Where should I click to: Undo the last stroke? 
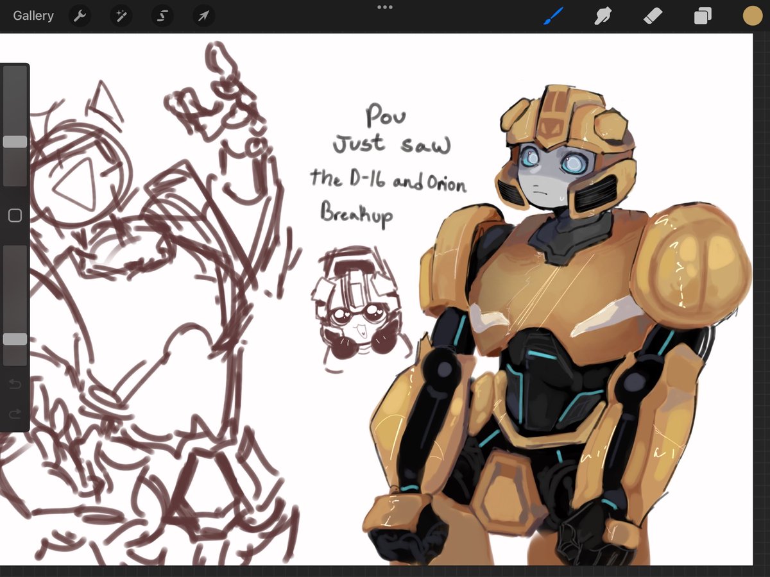[x=15, y=385]
